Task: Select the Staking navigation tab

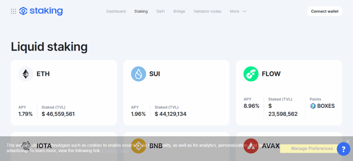Action: [141, 11]
